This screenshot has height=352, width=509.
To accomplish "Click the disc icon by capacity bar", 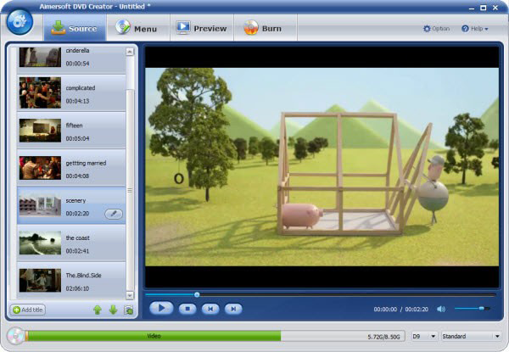I will 15,336.
